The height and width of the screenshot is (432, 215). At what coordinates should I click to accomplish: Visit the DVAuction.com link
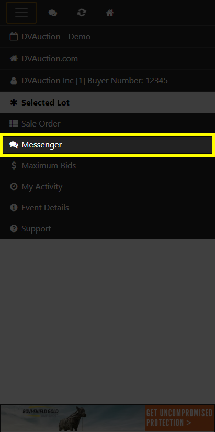[107, 59]
